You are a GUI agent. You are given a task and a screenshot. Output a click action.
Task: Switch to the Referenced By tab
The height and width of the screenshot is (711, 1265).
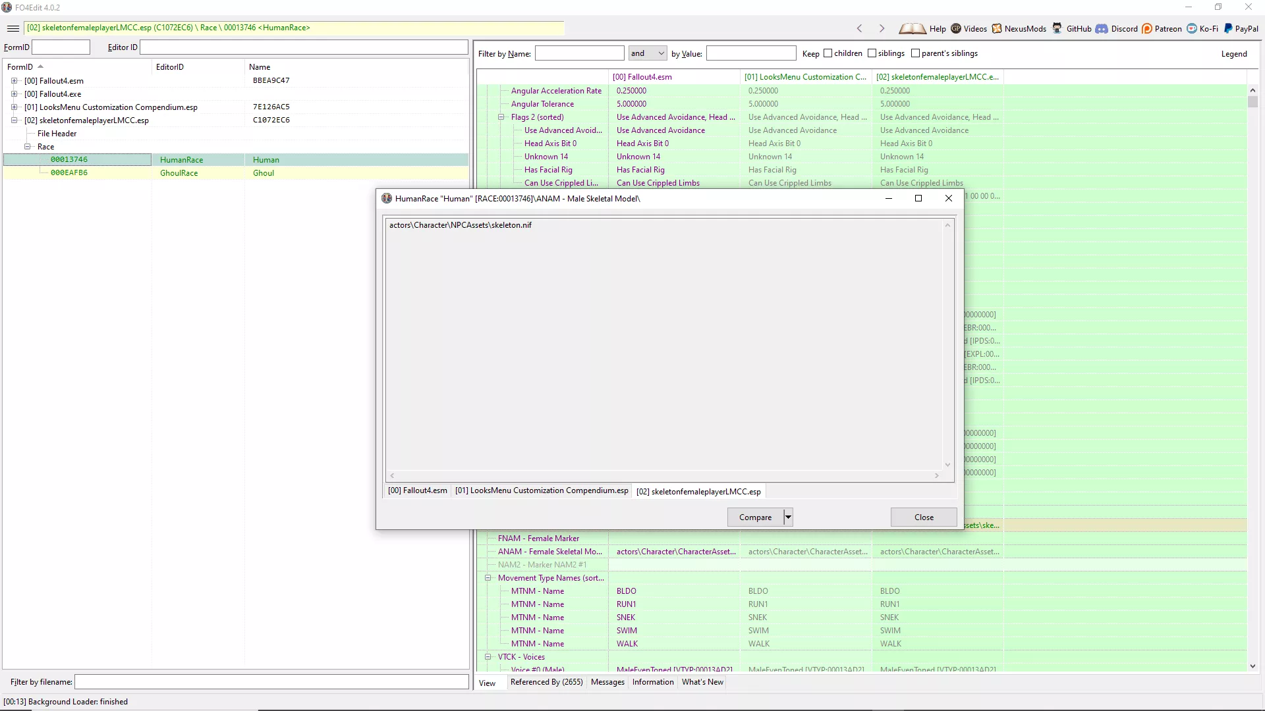tap(546, 682)
